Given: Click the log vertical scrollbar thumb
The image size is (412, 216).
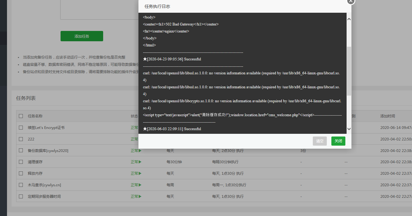Looking at the screenshot, I should coord(349,71).
